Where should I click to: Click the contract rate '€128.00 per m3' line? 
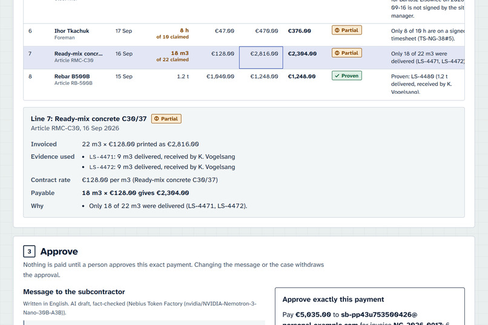click(x=150, y=180)
